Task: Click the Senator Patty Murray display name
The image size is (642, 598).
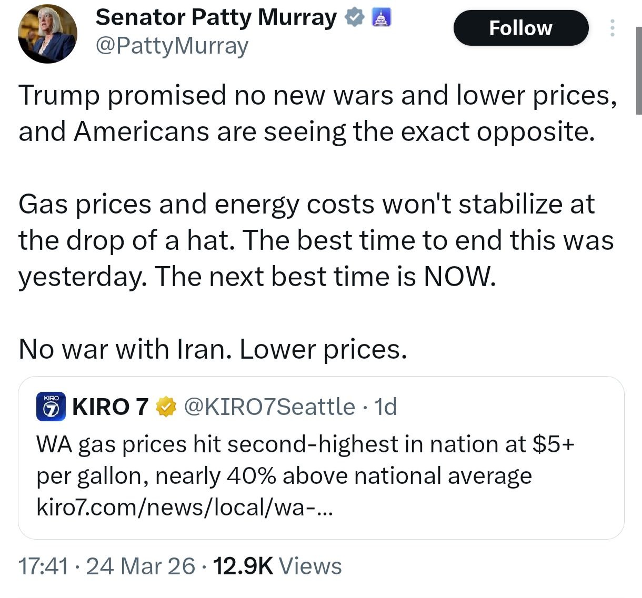Action: [x=216, y=18]
